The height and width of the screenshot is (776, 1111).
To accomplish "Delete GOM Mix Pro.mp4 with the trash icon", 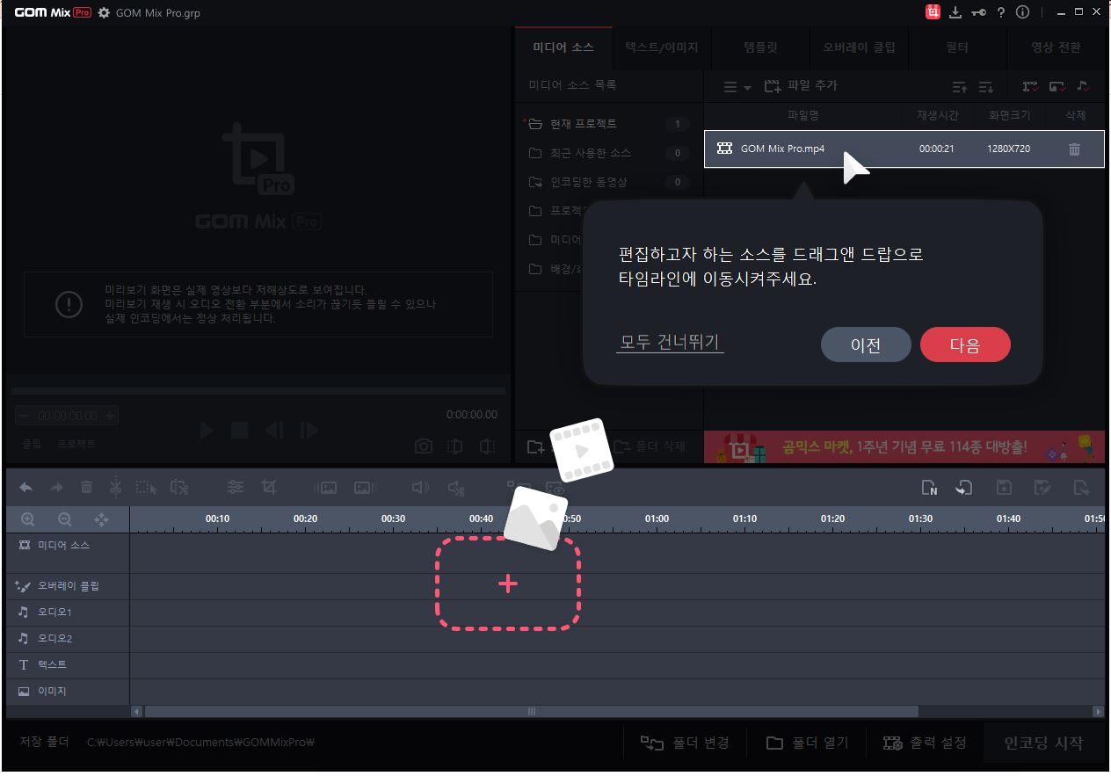I will click(1074, 149).
